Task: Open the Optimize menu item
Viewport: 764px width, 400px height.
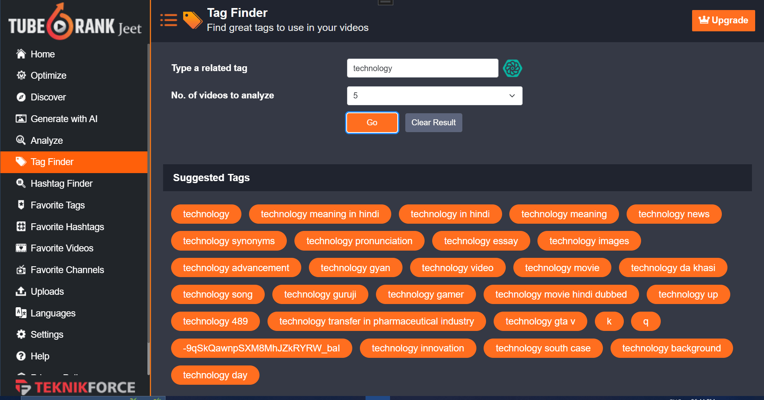Action: coord(74,76)
